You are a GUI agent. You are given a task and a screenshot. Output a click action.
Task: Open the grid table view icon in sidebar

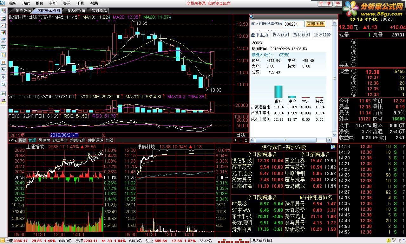tap(3, 18)
